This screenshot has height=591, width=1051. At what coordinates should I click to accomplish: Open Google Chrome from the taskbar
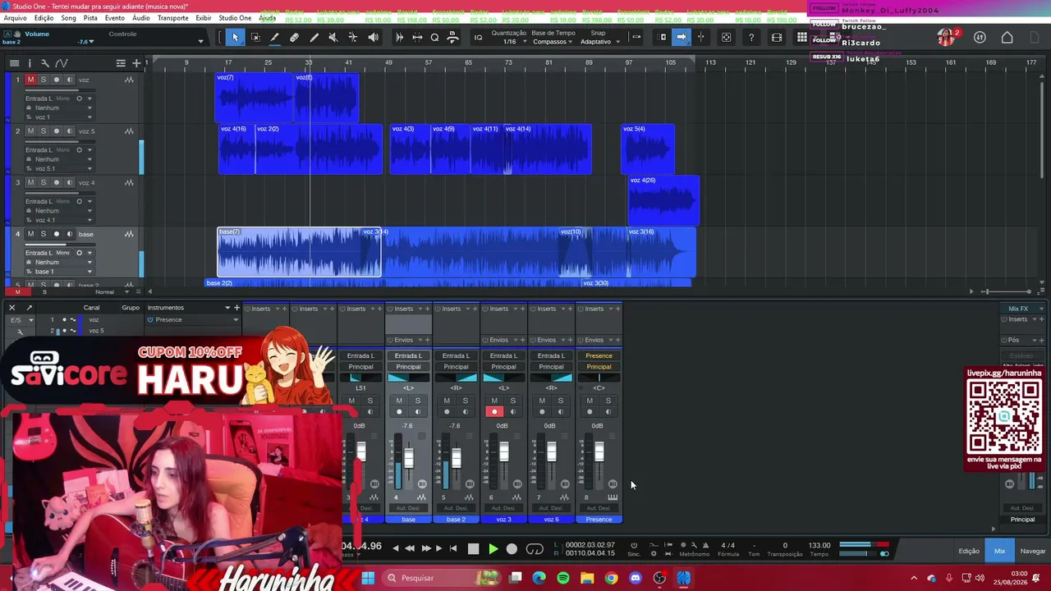tap(611, 578)
